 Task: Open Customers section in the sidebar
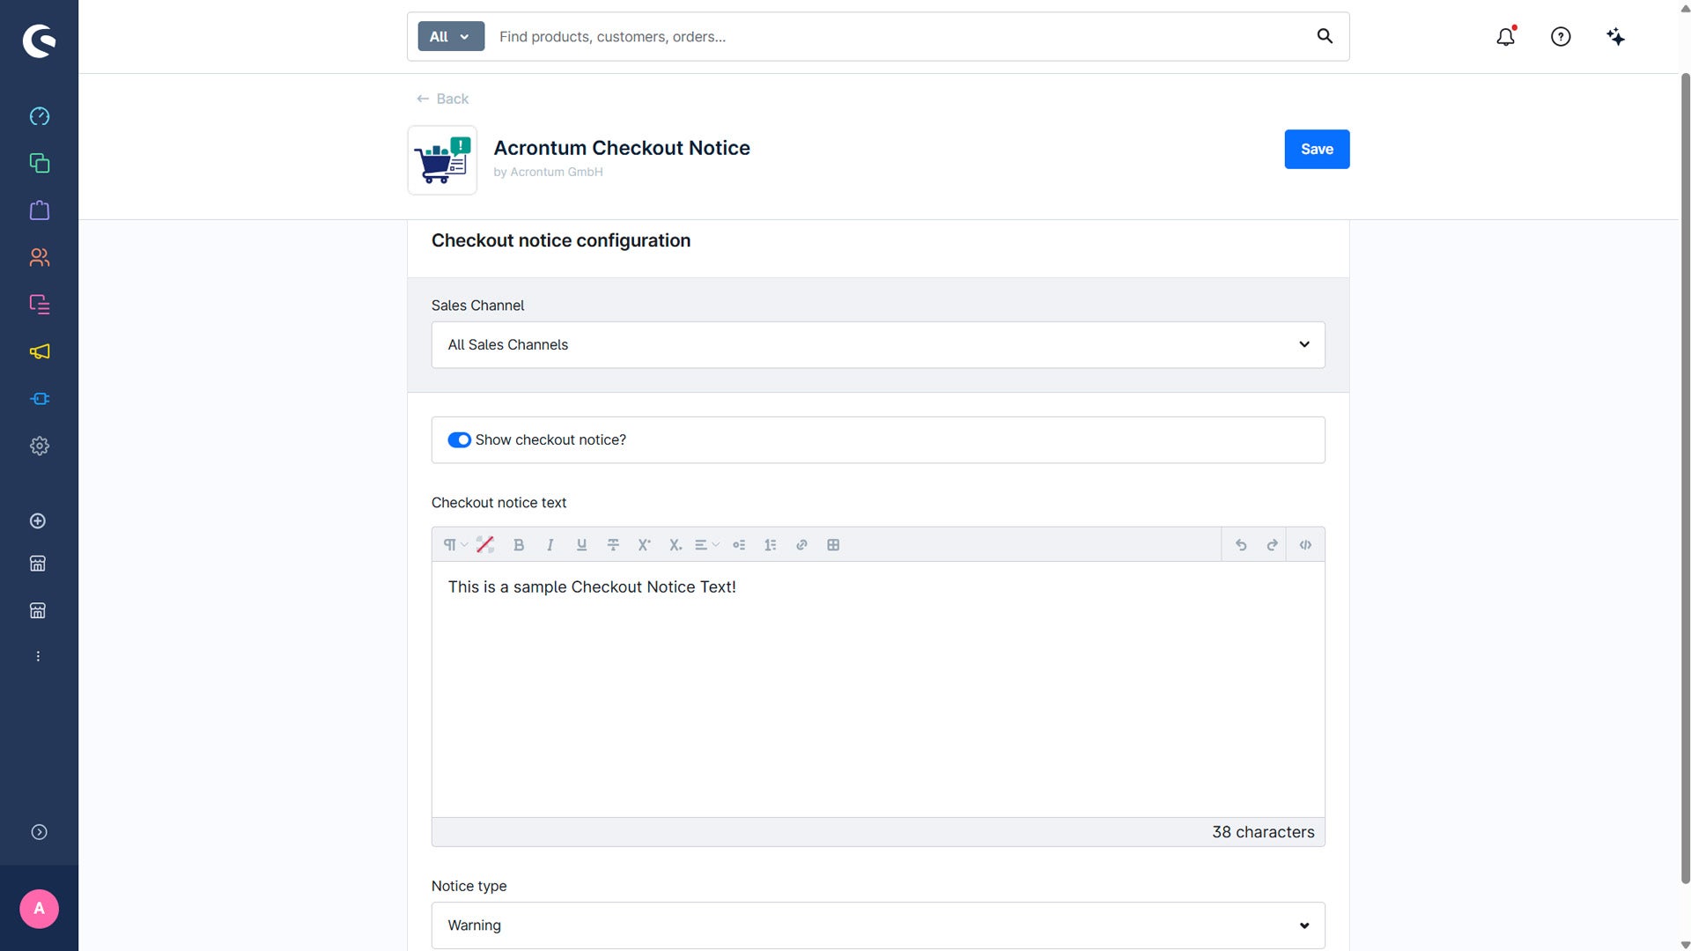click(39, 257)
